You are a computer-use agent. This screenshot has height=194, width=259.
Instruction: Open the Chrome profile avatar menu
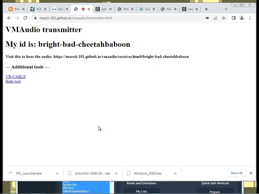(x=242, y=18)
